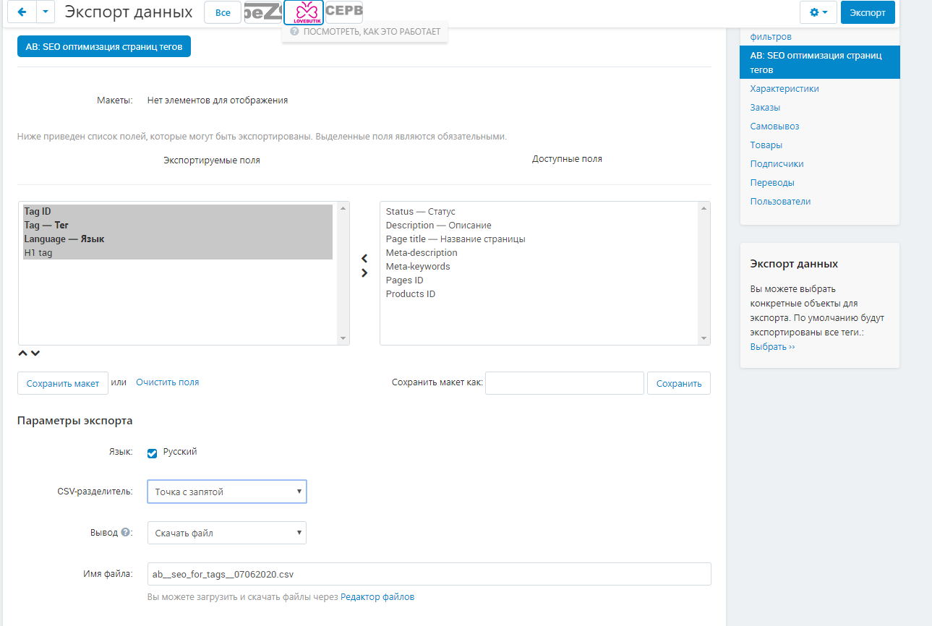Open 'Пользователи' in sidebar
Viewport: 932px width, 626px height.
780,201
